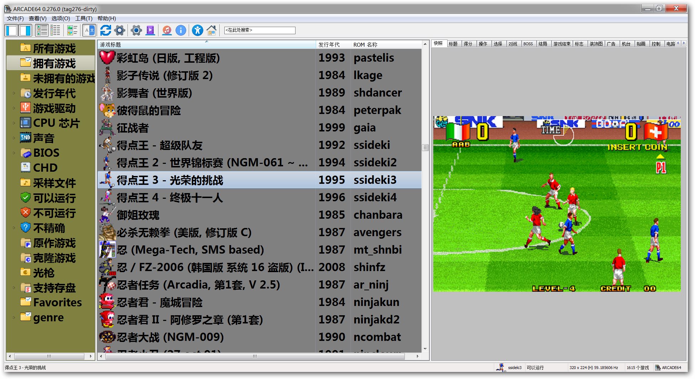Select game 御姐玫瑰
The image size is (695, 379).
260,215
